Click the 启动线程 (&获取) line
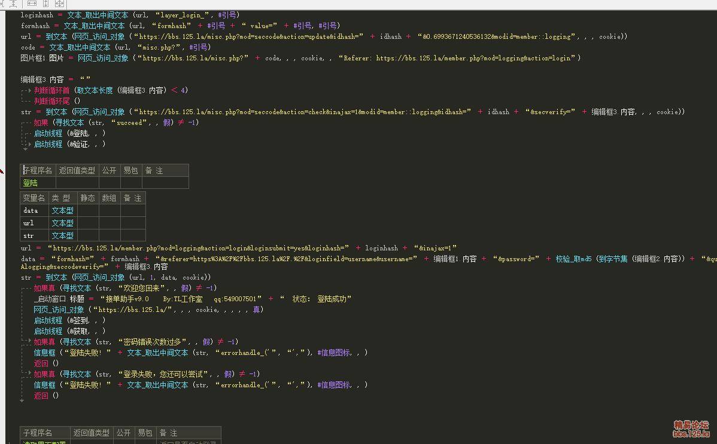 [69, 331]
